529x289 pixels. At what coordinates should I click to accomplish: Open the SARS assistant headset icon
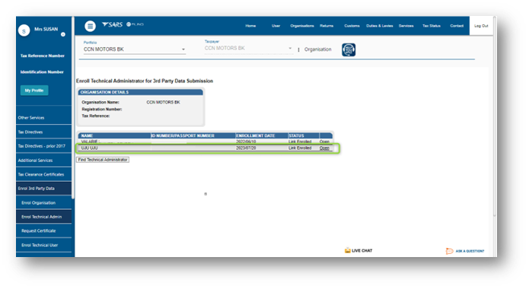(349, 49)
